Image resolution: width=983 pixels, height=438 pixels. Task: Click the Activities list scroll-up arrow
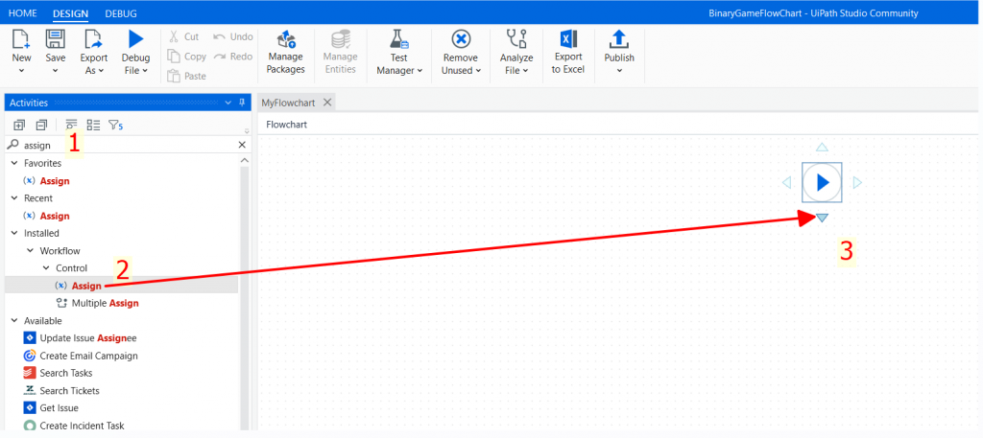[x=245, y=161]
